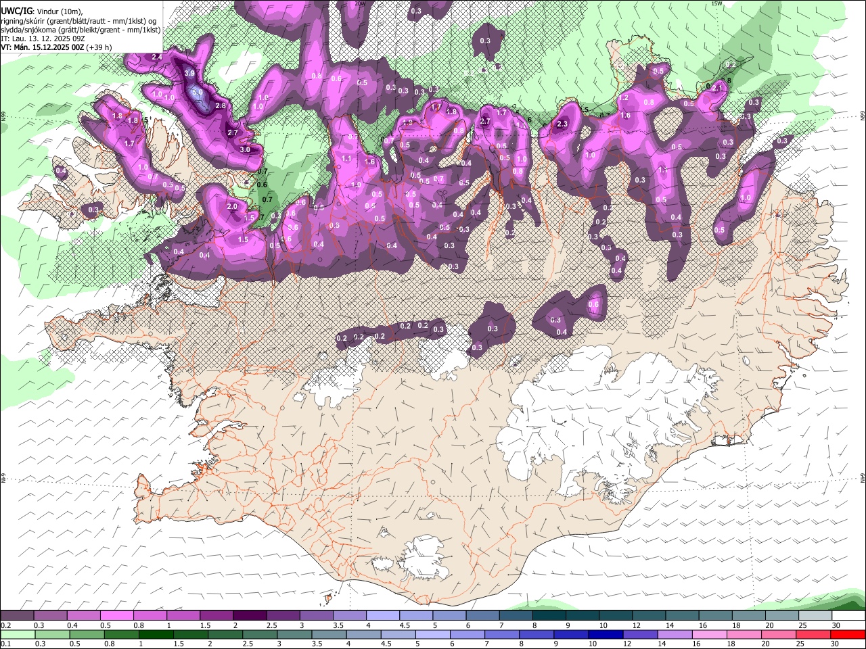Click the 'VT: Mán. 15.12.2025 00Z' valid time
The width and height of the screenshot is (866, 649).
coord(42,47)
